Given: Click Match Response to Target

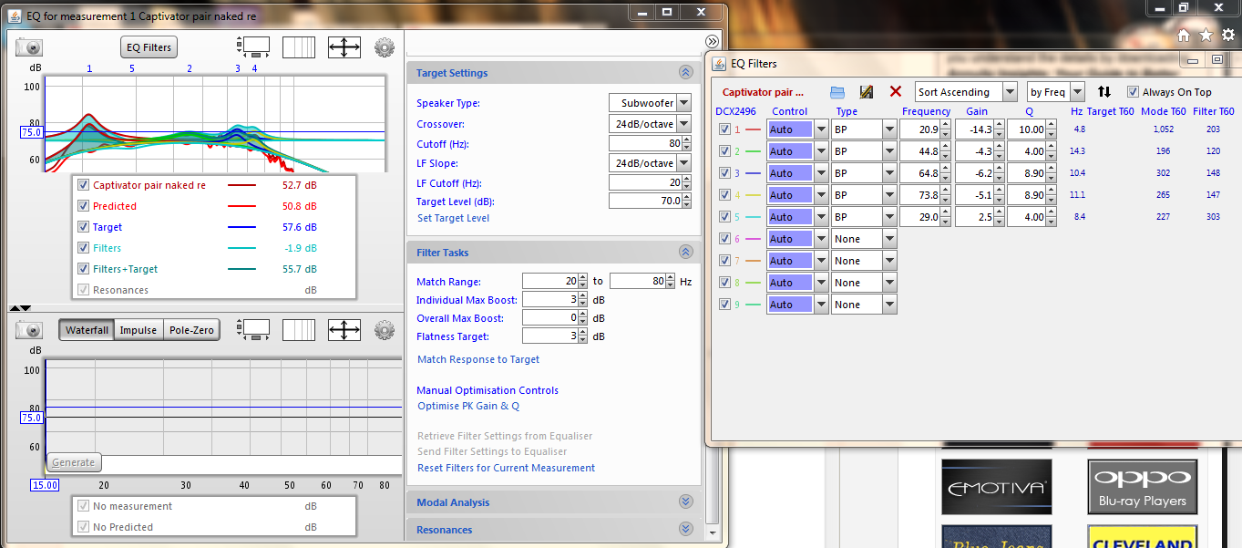Looking at the screenshot, I should tap(478, 359).
